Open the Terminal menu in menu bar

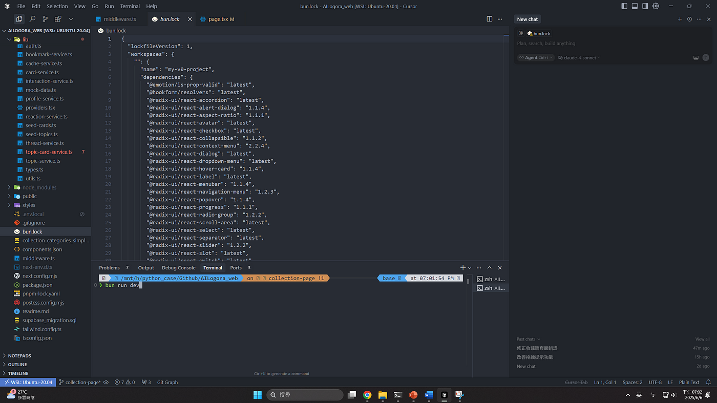(130, 6)
